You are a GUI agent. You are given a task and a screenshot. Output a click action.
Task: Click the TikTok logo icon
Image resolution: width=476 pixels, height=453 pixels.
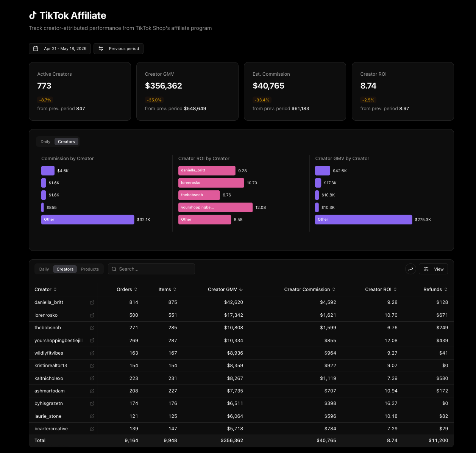point(33,15)
